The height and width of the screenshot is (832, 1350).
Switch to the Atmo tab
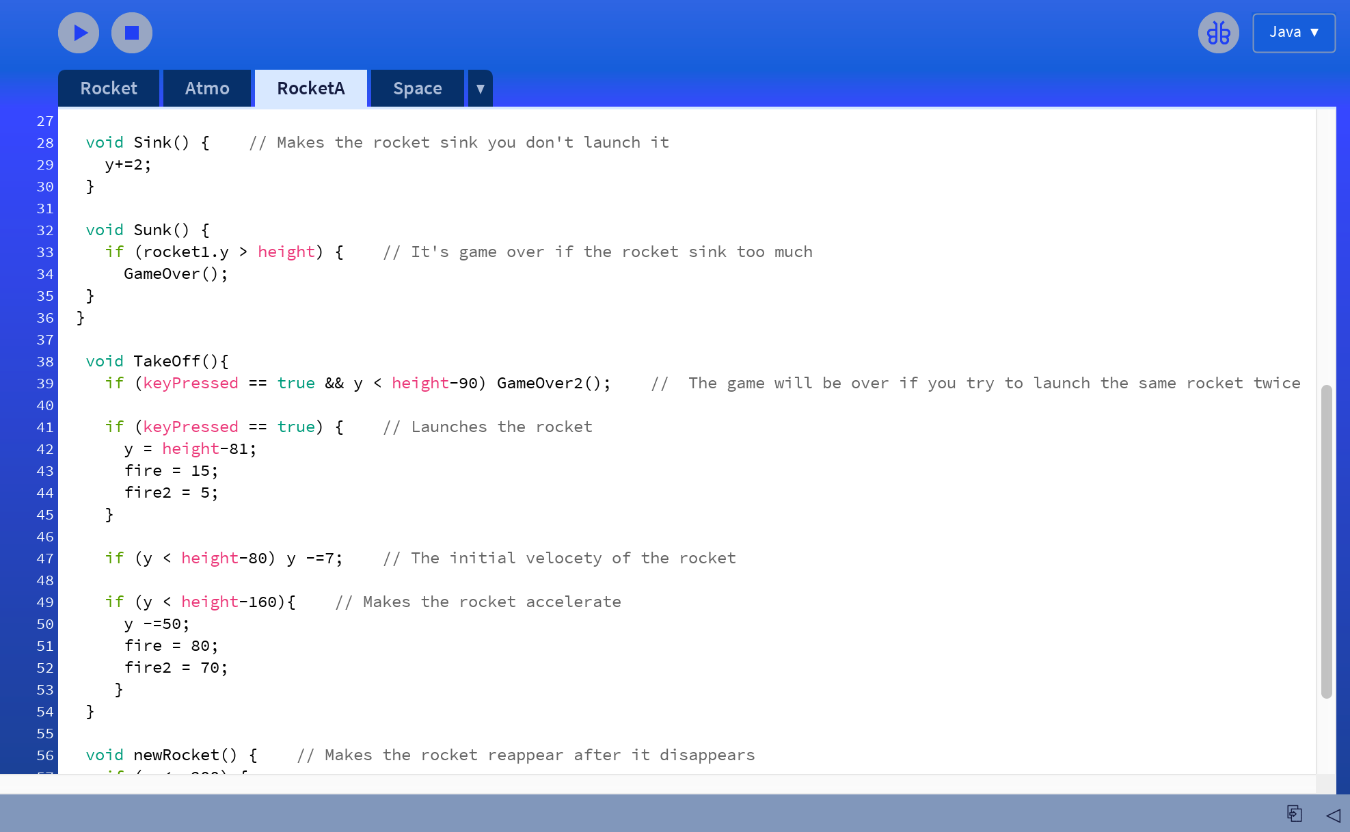point(207,89)
